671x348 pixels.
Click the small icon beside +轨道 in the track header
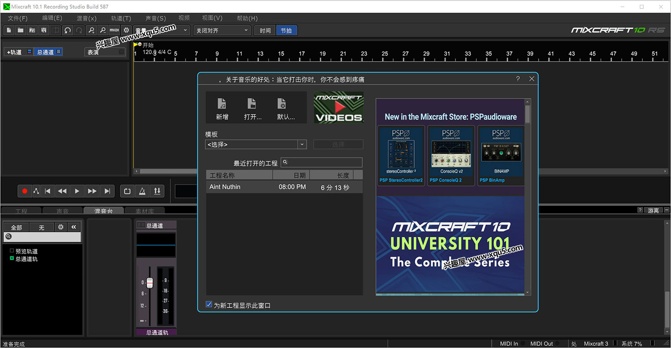point(30,52)
